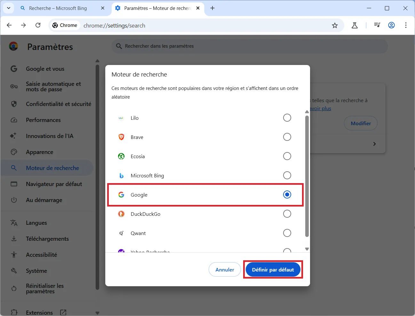Click the Google G logo in the list
This screenshot has height=316, width=415.
click(x=121, y=195)
